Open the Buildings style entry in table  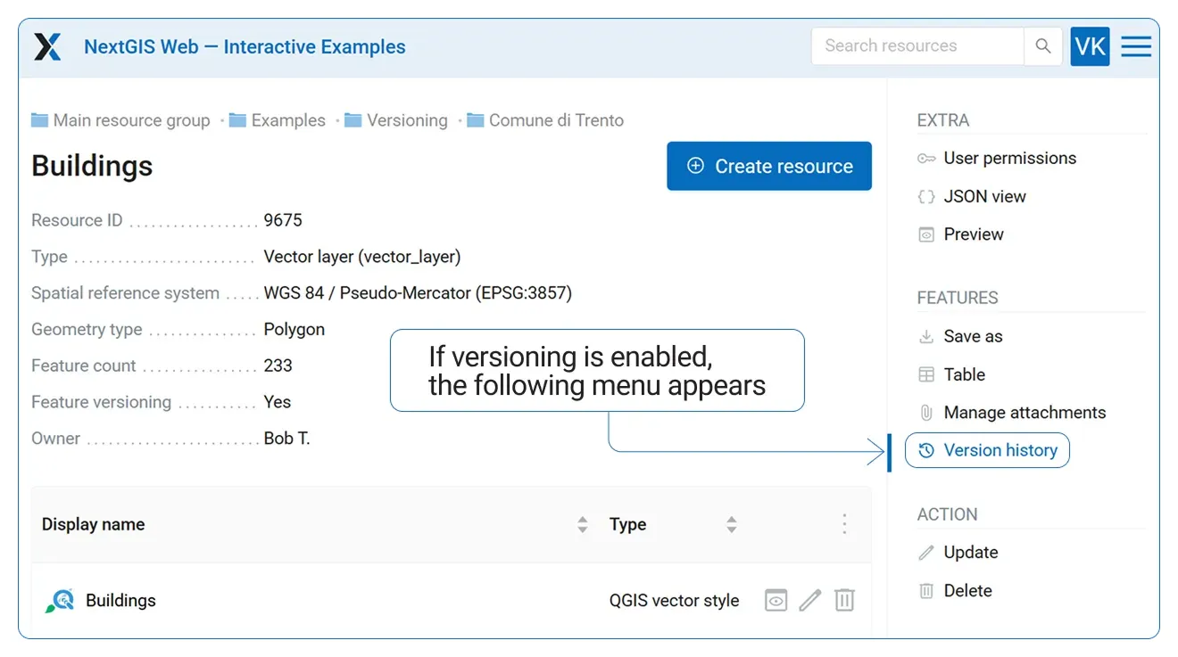coord(120,601)
